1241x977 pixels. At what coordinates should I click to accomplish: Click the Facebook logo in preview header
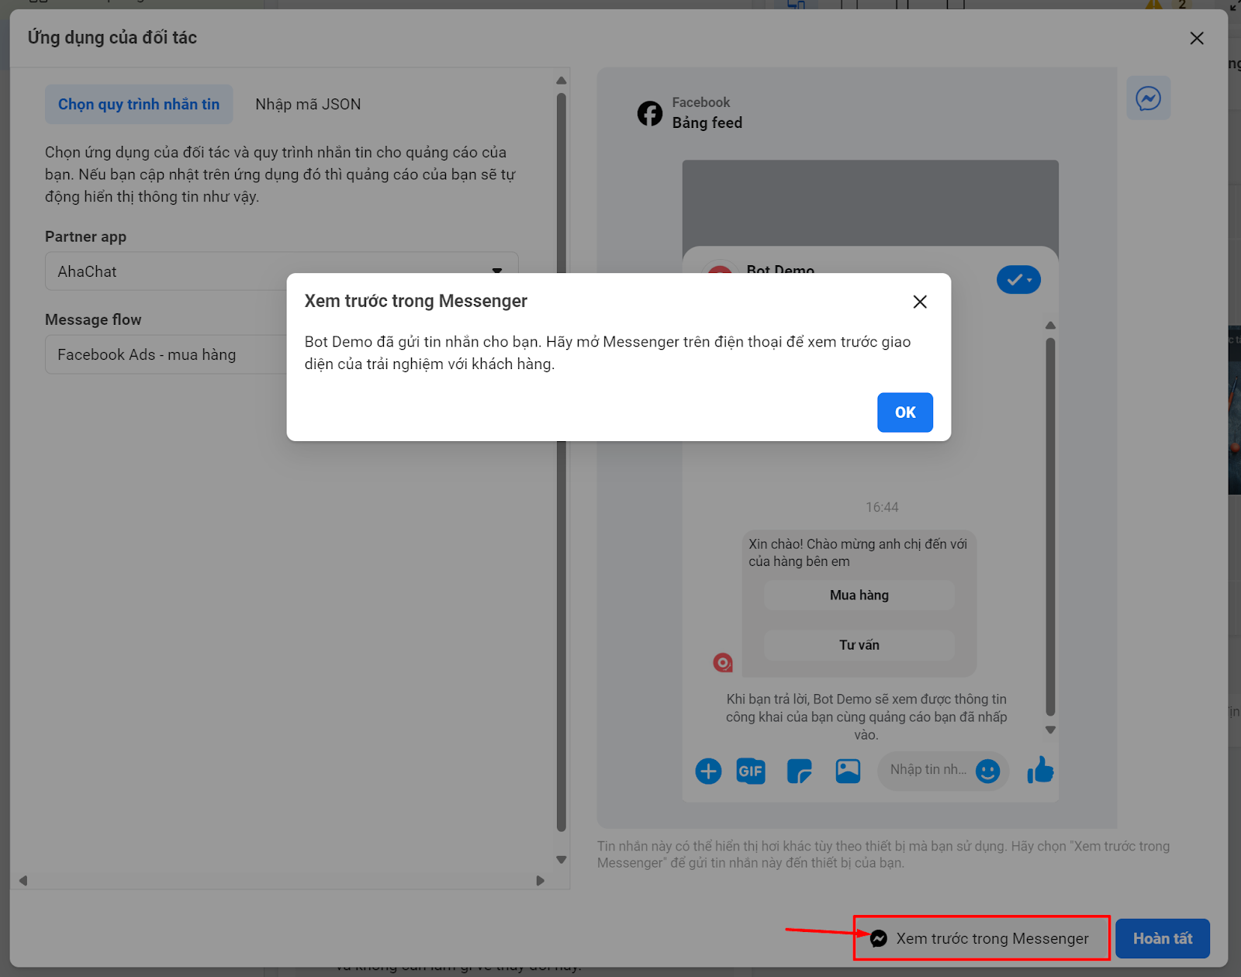[x=650, y=113]
